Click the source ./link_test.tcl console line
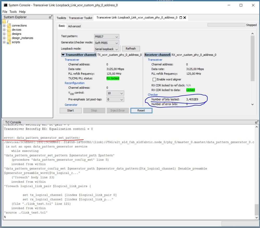260x228 pixels. tap(26, 213)
